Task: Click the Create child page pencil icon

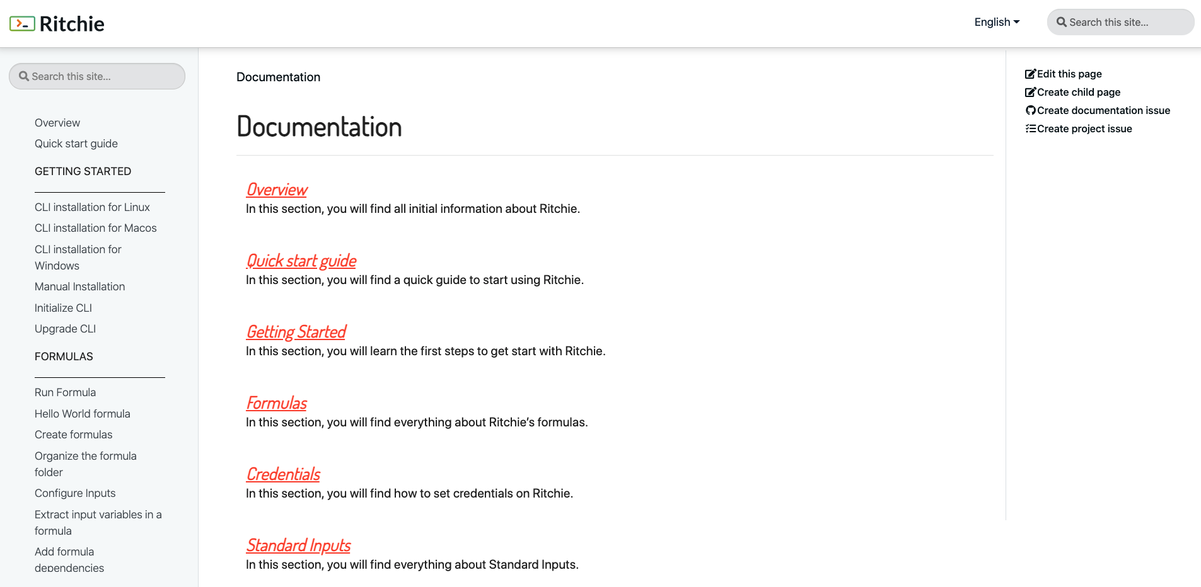Action: [1030, 92]
